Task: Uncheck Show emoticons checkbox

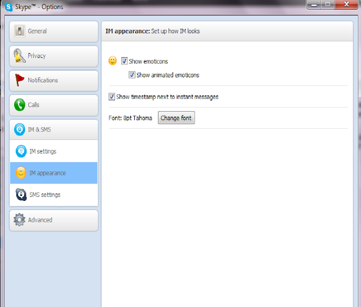Action: pos(124,61)
